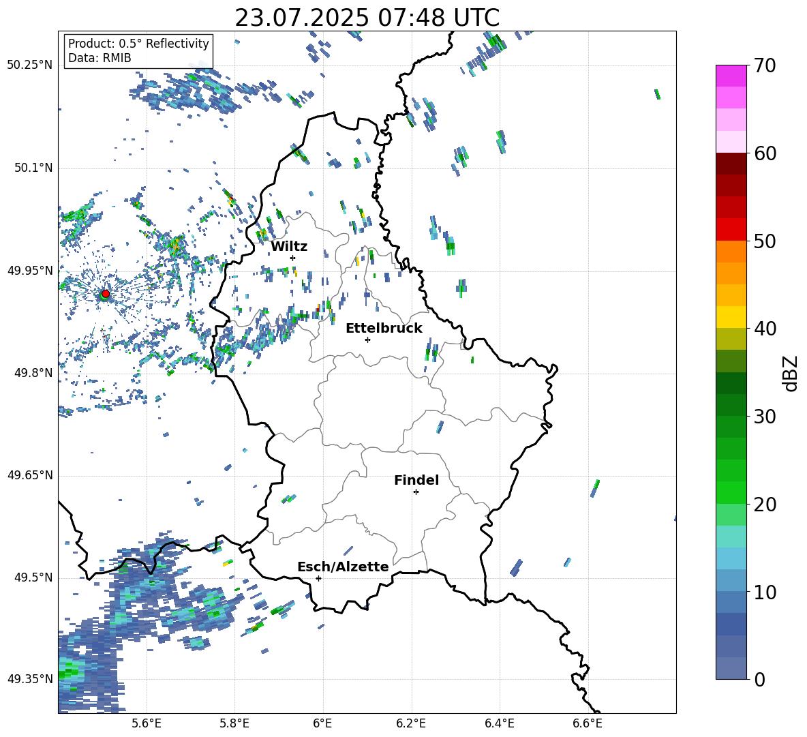
Task: Click the 6.4°E longitude label
Action: click(x=499, y=723)
